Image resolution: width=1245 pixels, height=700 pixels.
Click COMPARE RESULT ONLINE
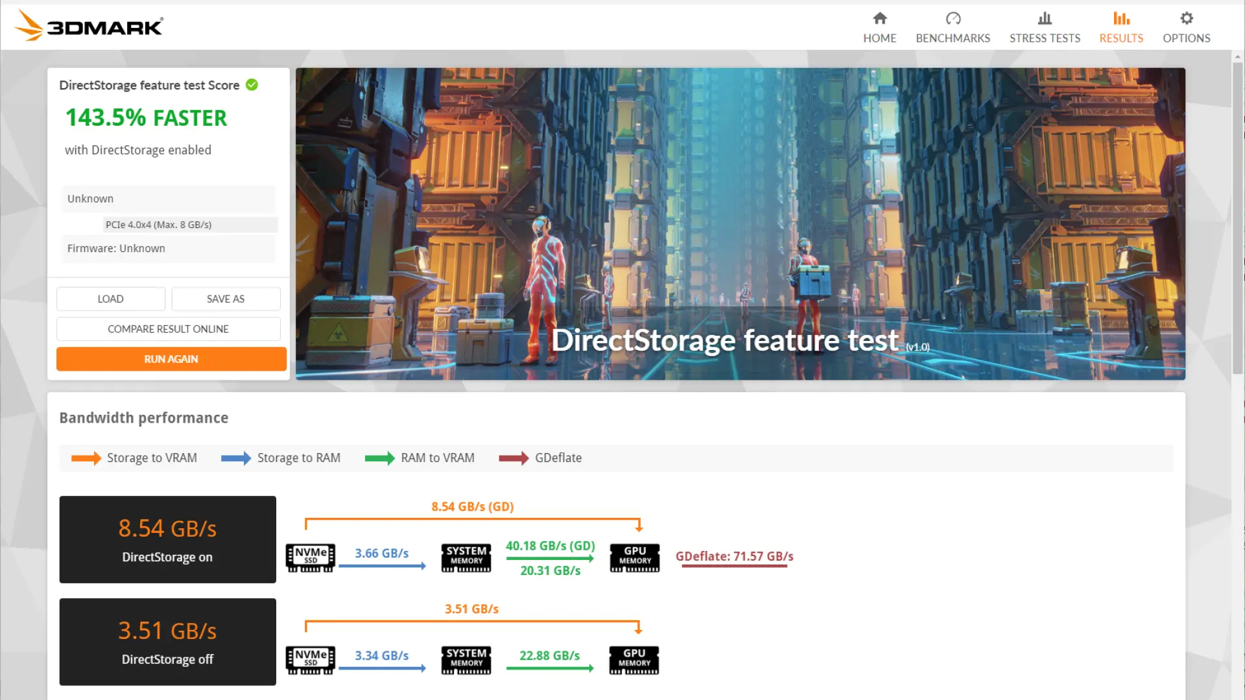coord(168,329)
